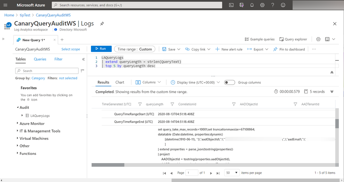The width and height of the screenshot is (344, 182).
Task: Toggle the Group columns switch
Action: click(229, 82)
